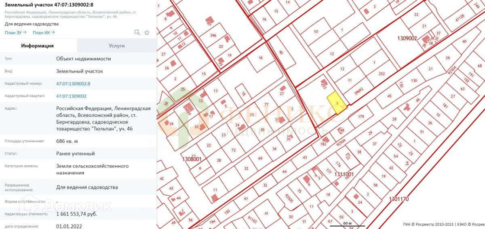Select map parcel labeled 41128
The image size is (485, 229).
pos(460,18)
